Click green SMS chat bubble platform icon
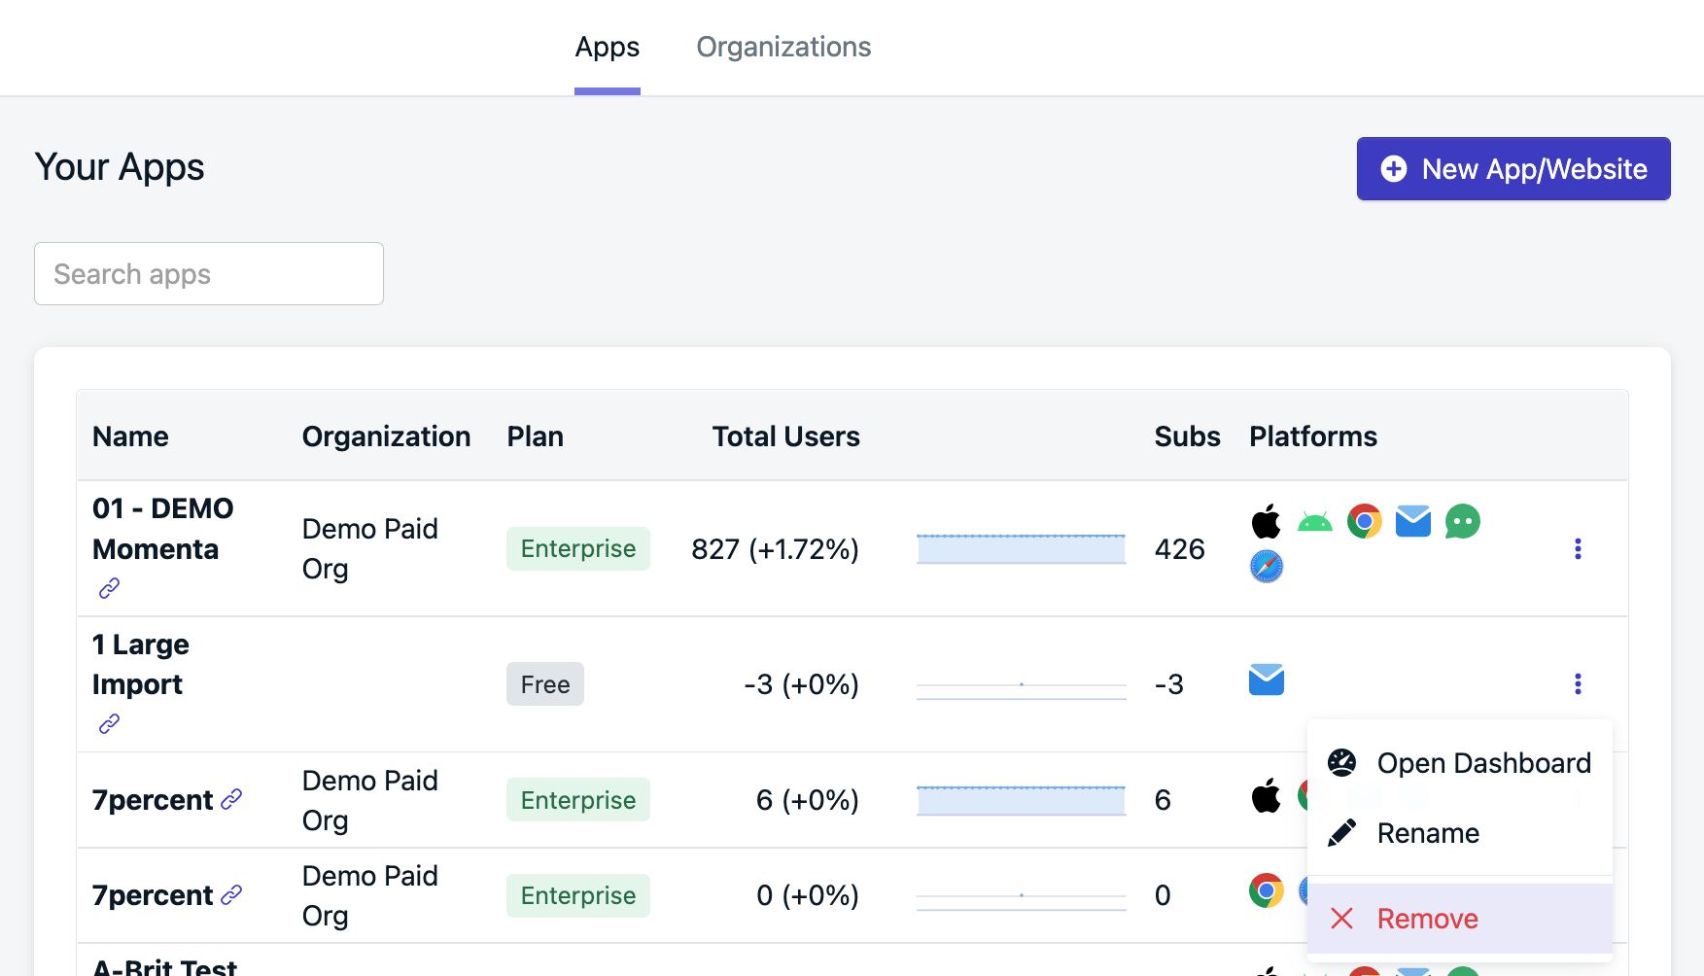Screen dimensions: 1704x976 tap(1462, 522)
